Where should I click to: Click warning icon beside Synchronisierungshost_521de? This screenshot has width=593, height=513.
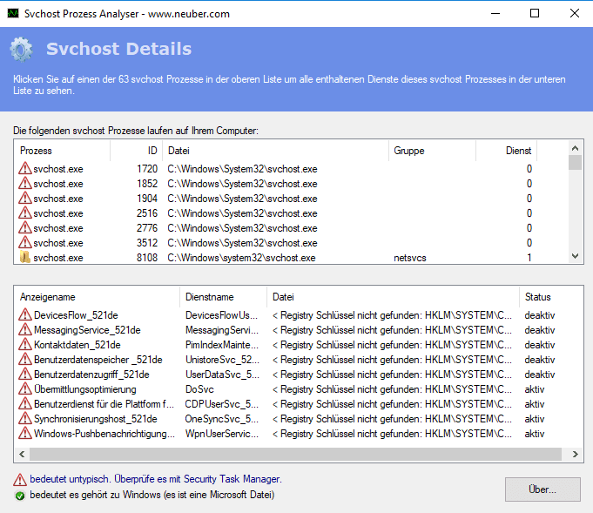[24, 419]
